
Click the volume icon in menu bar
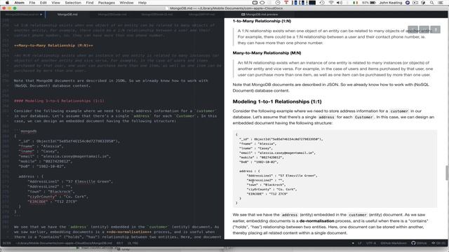[340, 3]
